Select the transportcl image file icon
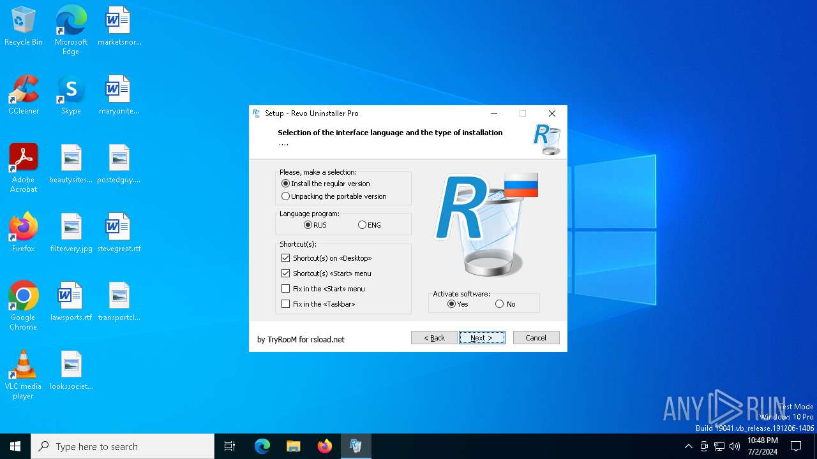Screen dimensions: 817x459 (x=119, y=302)
